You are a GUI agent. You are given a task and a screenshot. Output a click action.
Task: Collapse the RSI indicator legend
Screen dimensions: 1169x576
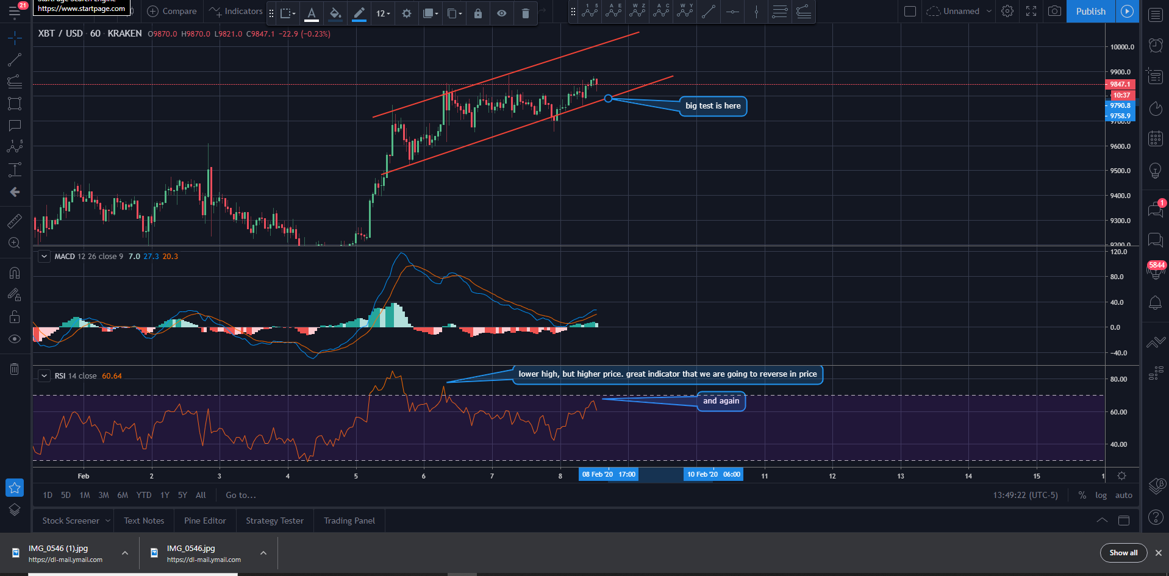pyautogui.click(x=45, y=375)
